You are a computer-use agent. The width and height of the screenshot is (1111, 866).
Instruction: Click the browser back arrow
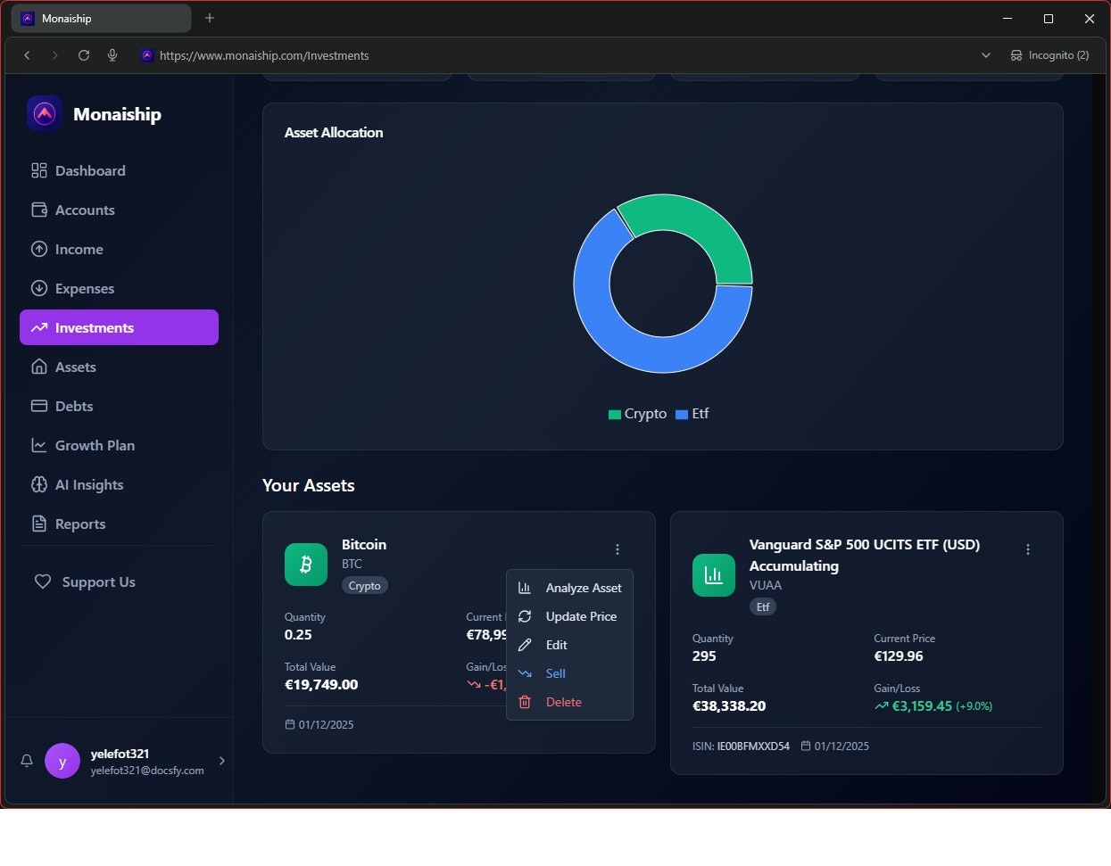point(27,55)
